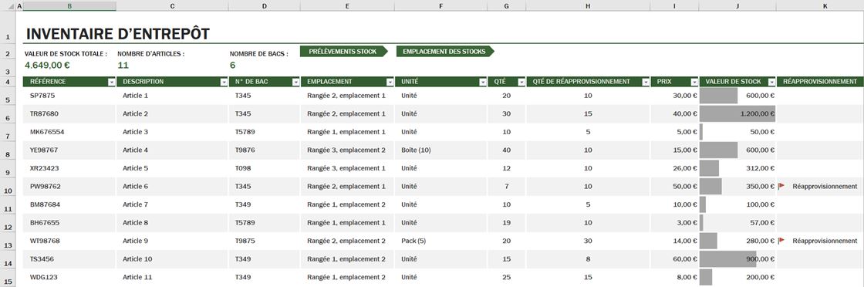Select reference cell TR87680

(x=69, y=113)
